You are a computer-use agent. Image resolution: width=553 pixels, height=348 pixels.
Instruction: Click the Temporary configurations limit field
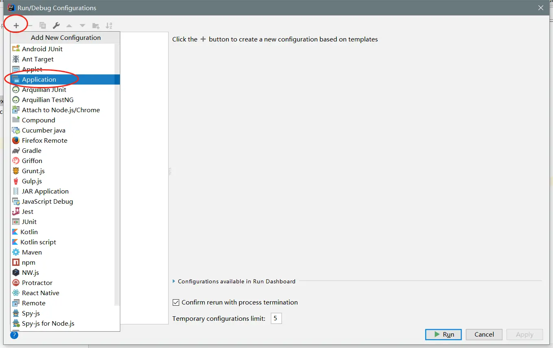point(276,318)
